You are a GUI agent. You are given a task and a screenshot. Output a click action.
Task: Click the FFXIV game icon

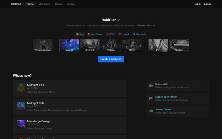click(x=107, y=34)
